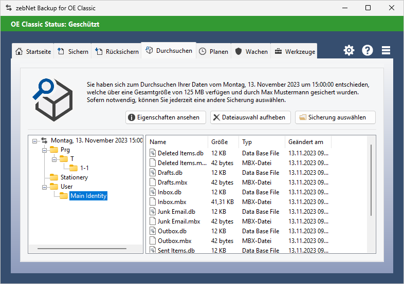Switch to the Sichern tab
404x284 pixels.
(73, 52)
